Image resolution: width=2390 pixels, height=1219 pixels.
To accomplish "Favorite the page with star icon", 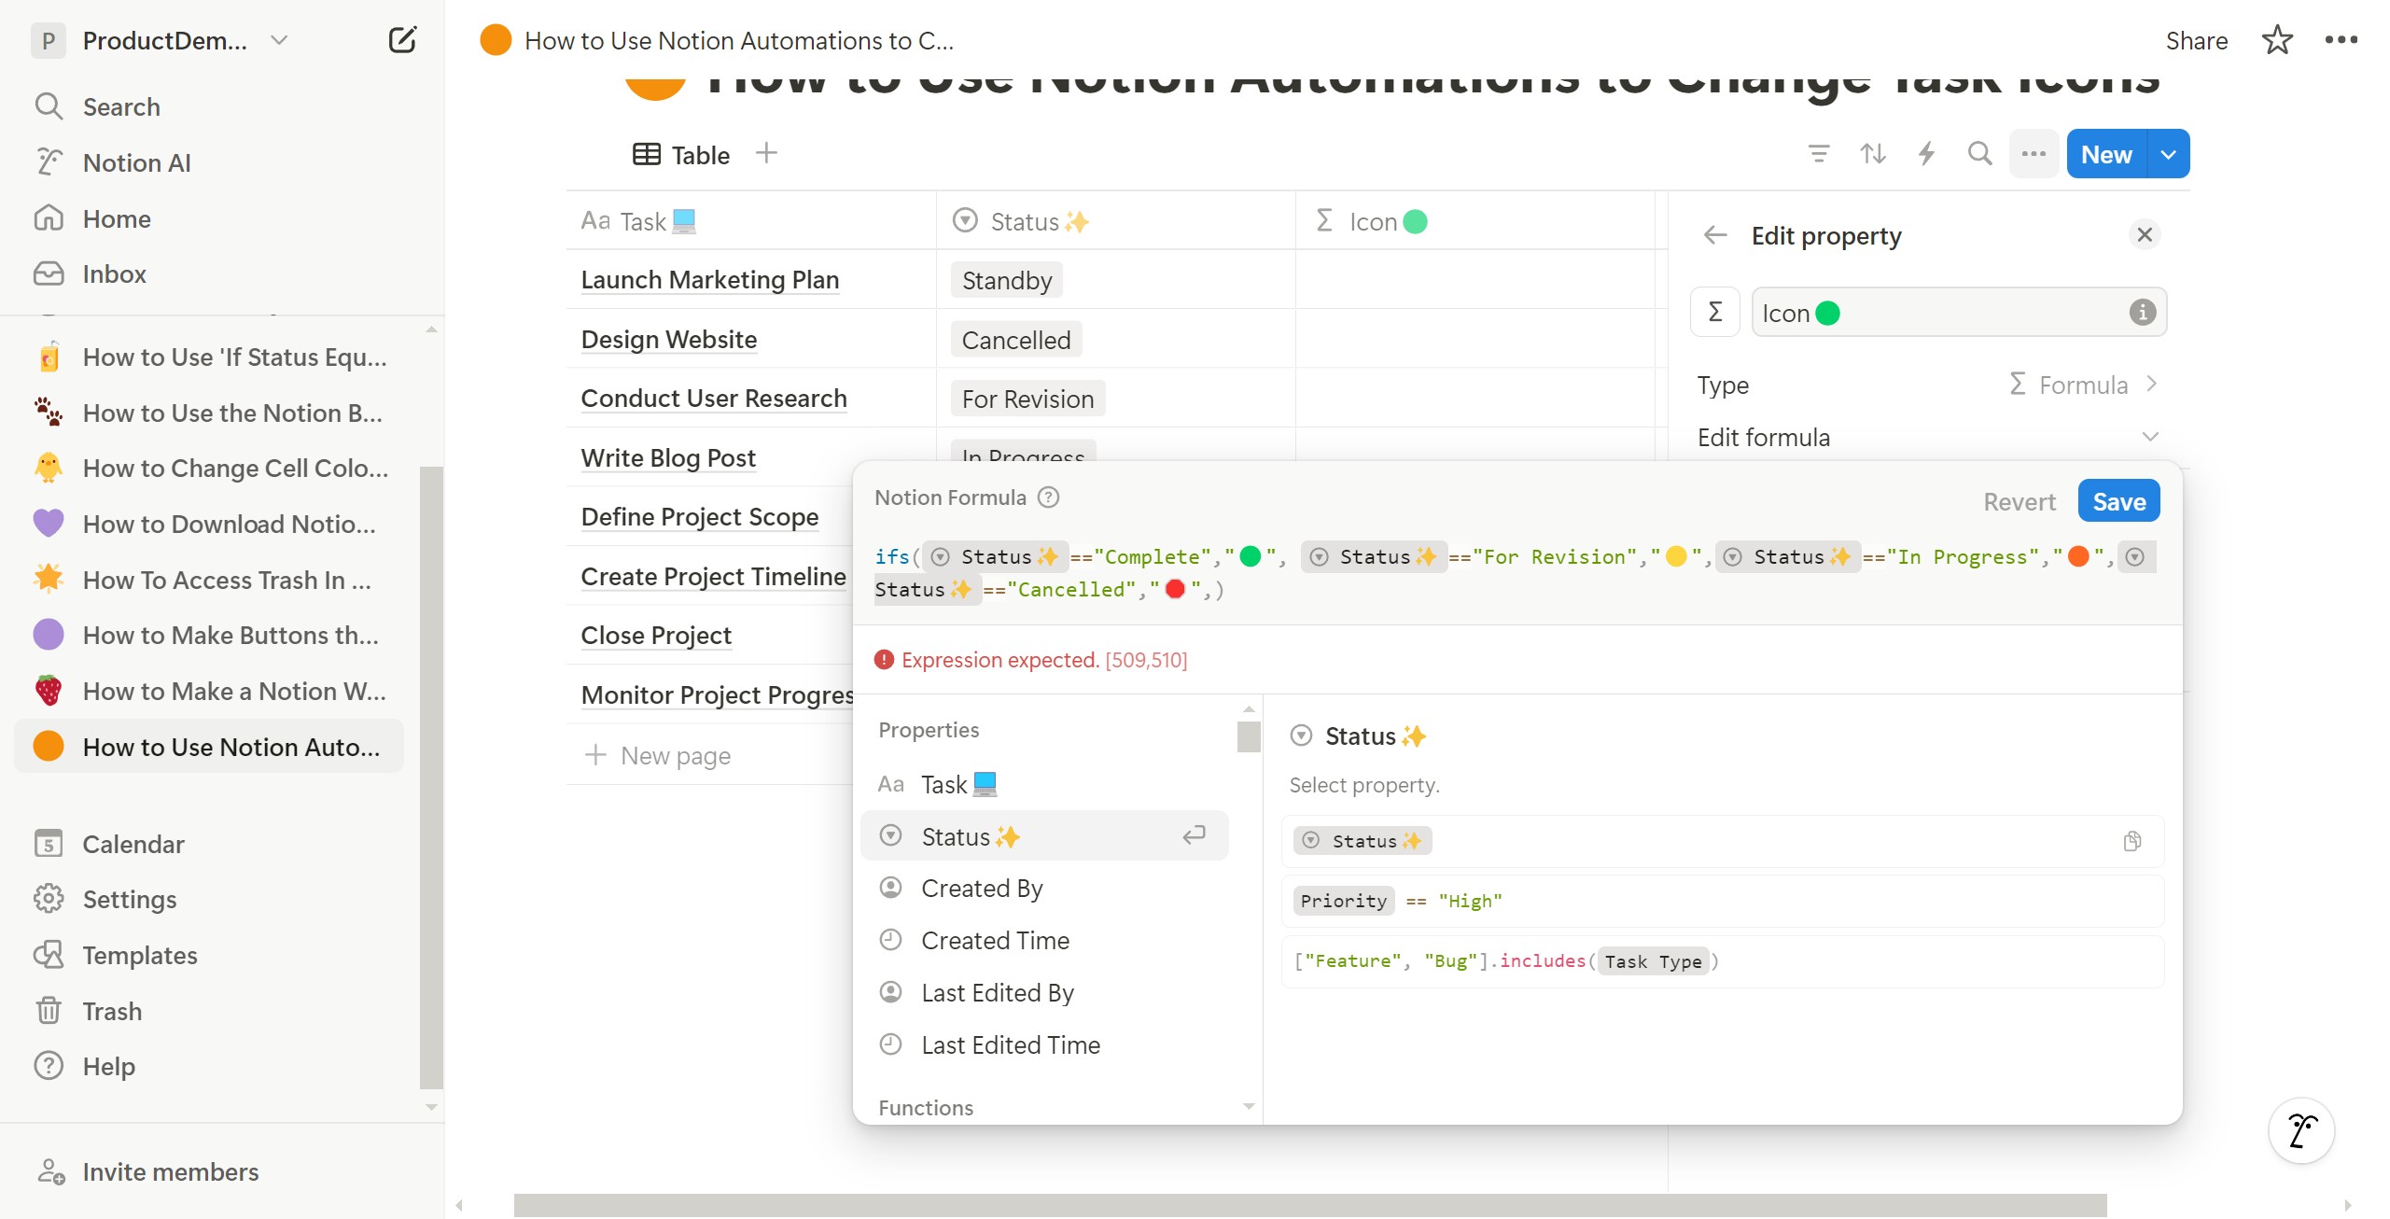I will coord(2277,40).
